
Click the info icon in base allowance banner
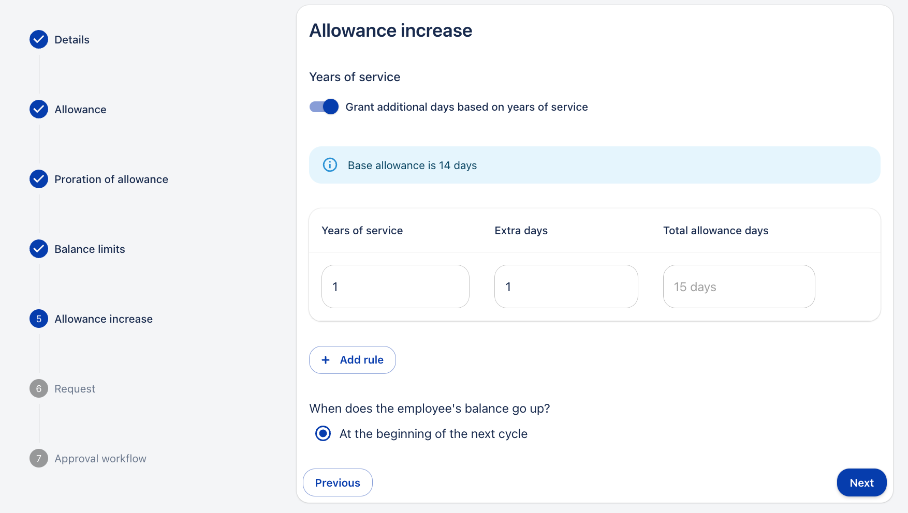330,165
